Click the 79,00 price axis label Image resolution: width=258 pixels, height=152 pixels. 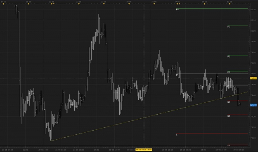253,138
